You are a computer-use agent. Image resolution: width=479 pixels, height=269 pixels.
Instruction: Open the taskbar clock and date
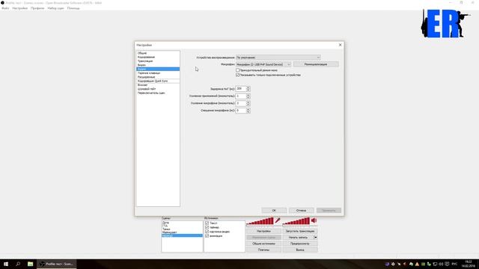coord(468,264)
